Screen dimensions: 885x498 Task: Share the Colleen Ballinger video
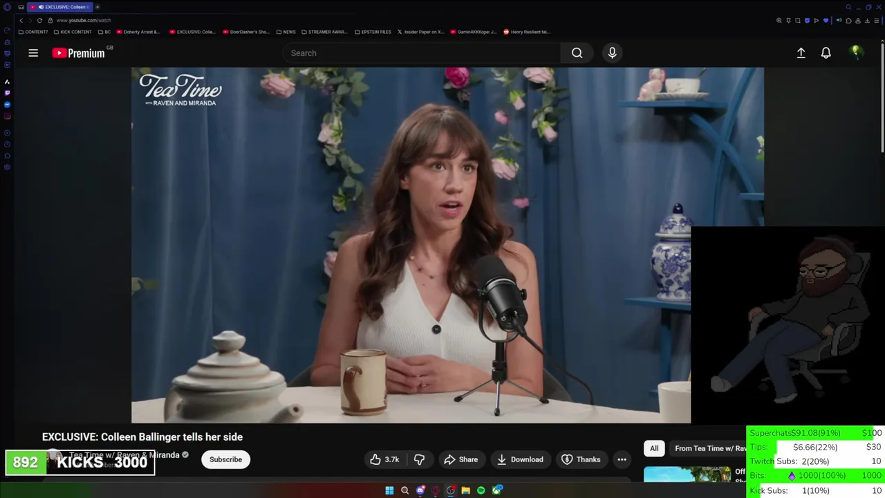[x=460, y=459]
